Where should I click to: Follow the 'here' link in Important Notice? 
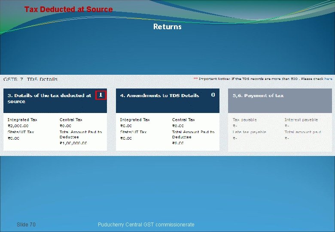[x=328, y=79]
